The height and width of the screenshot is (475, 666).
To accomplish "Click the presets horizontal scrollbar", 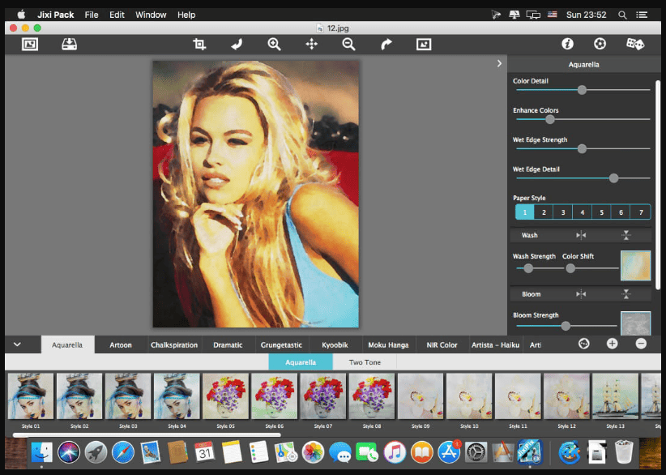I will [147, 434].
